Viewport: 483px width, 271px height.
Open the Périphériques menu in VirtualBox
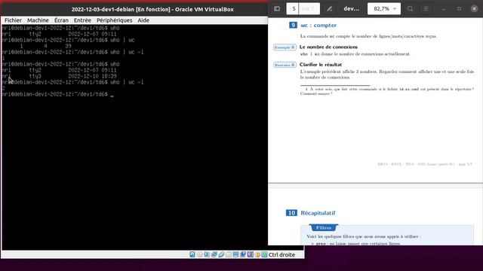point(114,20)
